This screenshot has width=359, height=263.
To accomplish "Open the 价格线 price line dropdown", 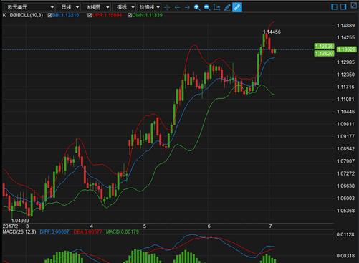I will (x=149, y=7).
